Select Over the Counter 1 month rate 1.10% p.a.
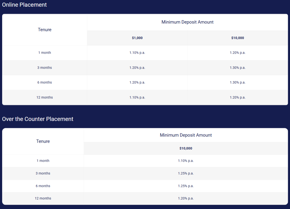The image size is (290, 209). 186,161
